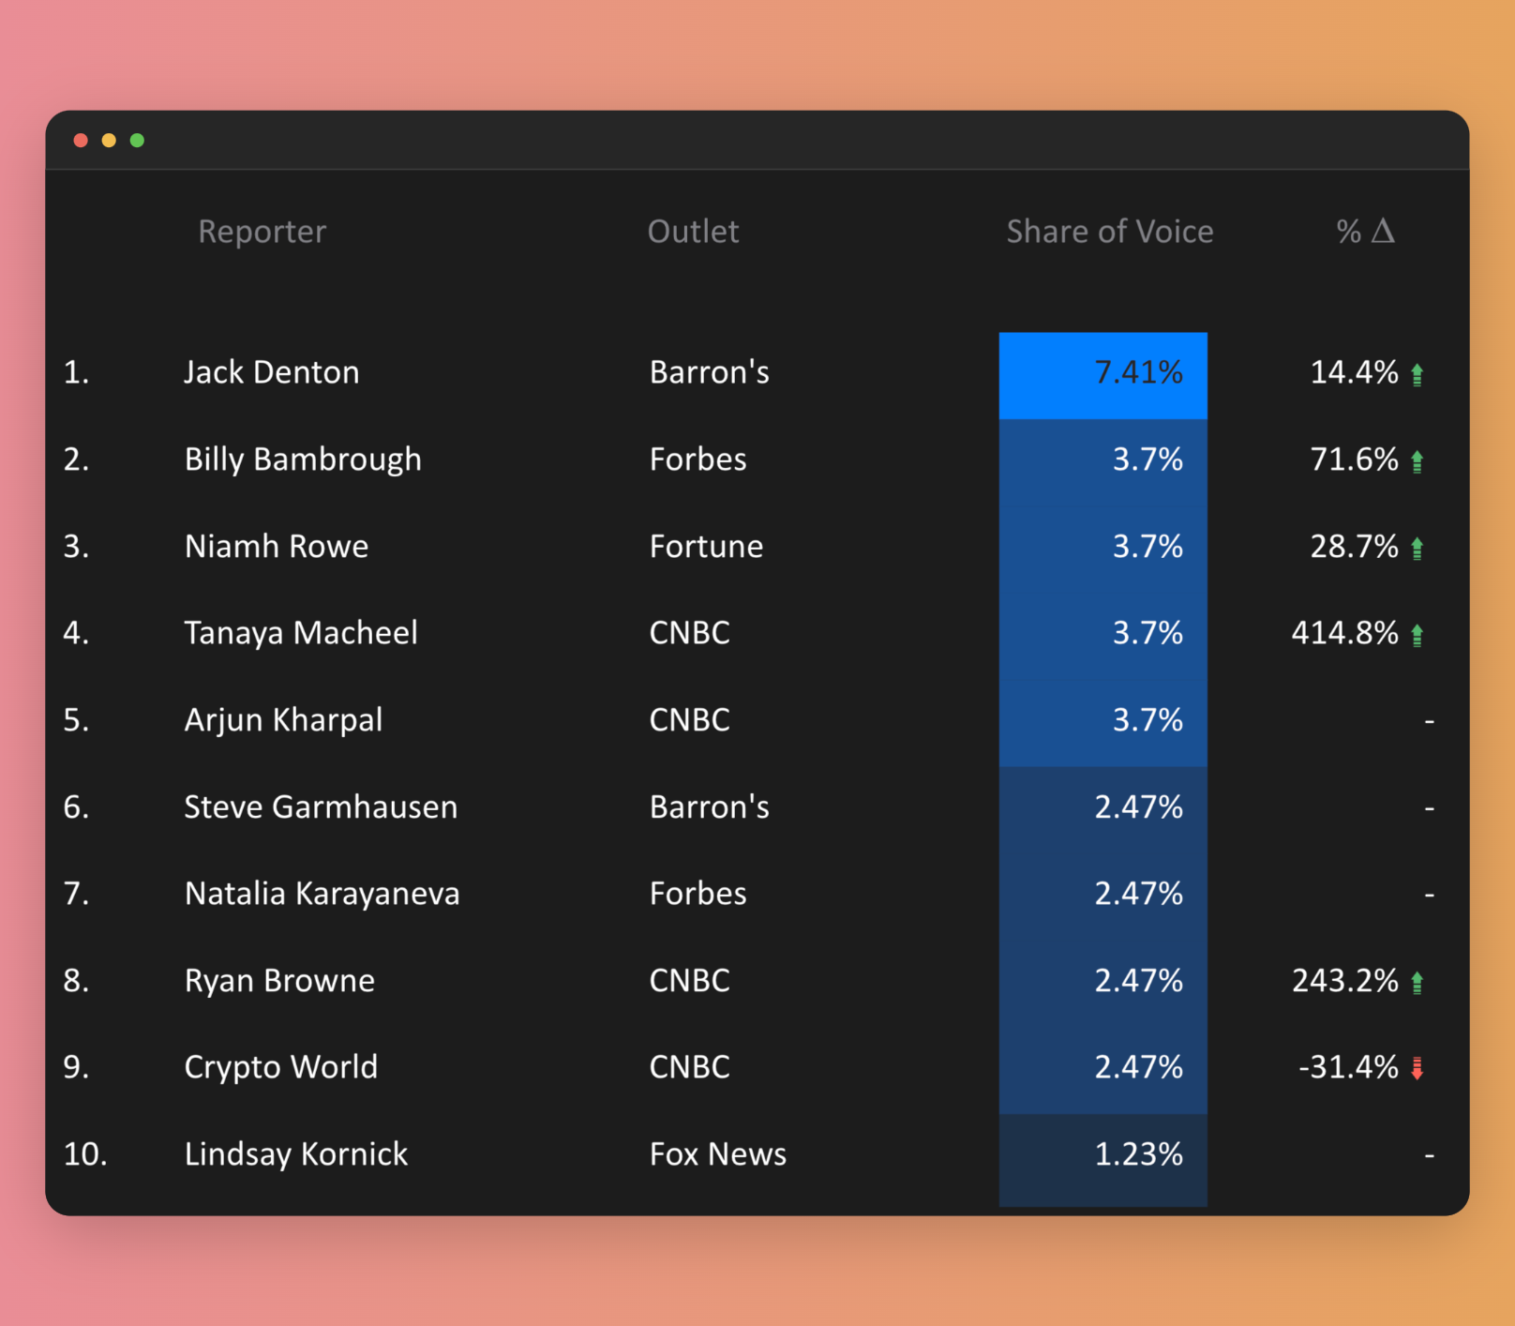Open reporter Billy Bambrough
The width and height of the screenshot is (1515, 1326).
coord(303,460)
